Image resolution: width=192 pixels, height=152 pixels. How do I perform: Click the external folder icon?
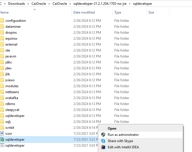click(2, 44)
